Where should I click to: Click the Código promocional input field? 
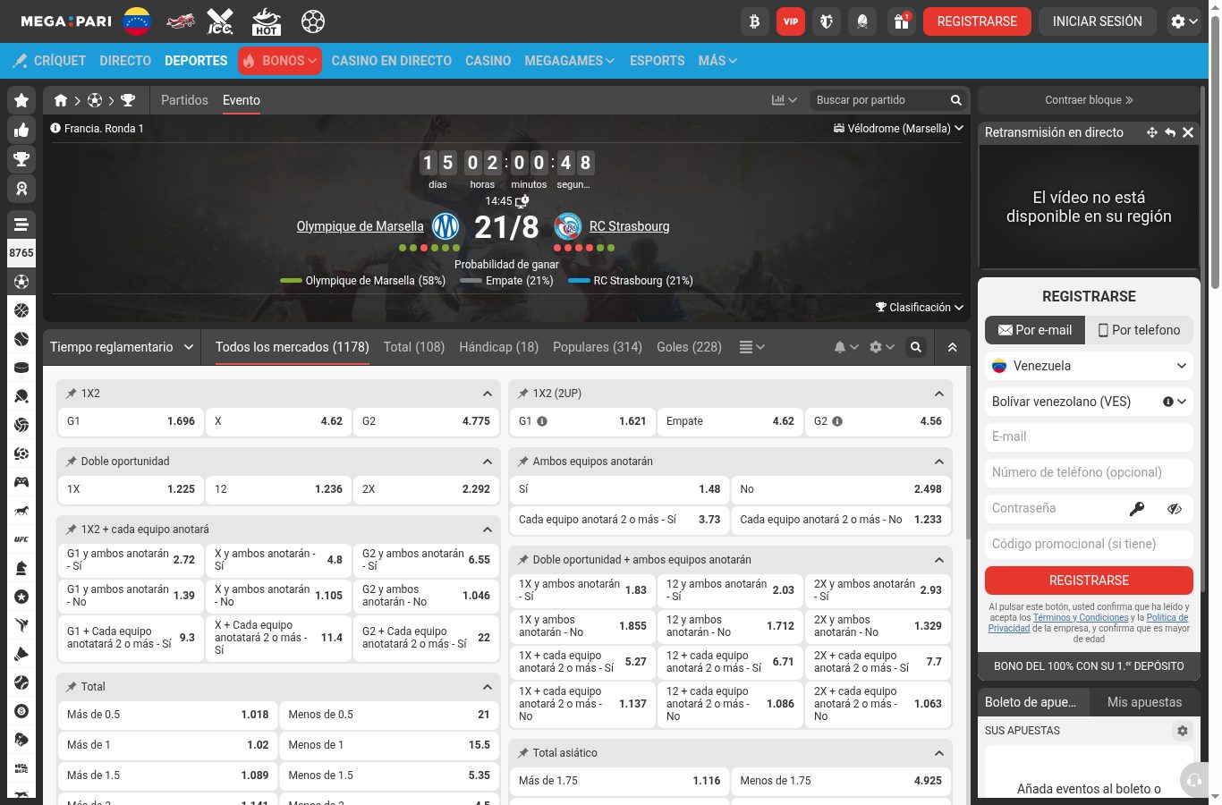[1089, 544]
